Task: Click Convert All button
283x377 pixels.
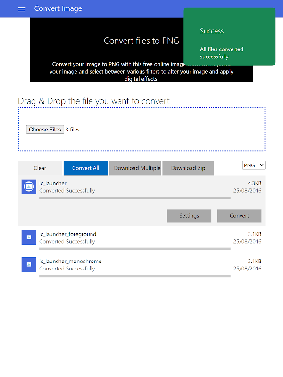Action: tap(86, 168)
